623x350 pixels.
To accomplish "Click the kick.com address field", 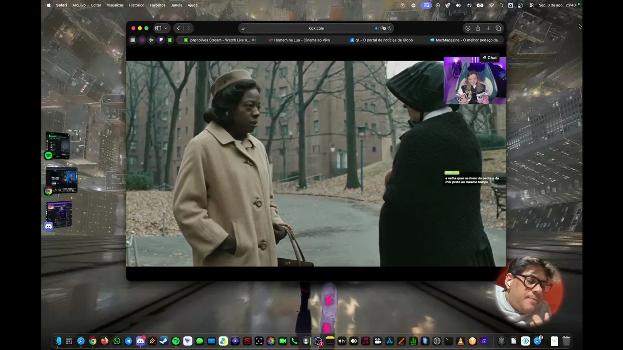I will tap(316, 28).
